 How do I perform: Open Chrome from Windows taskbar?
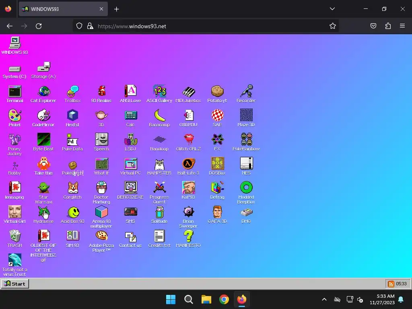pyautogui.click(x=224, y=299)
